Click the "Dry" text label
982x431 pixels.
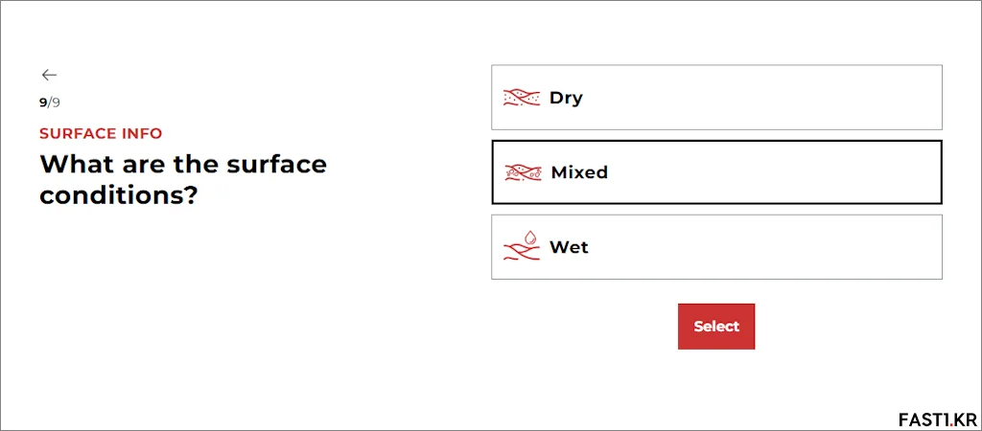(566, 99)
